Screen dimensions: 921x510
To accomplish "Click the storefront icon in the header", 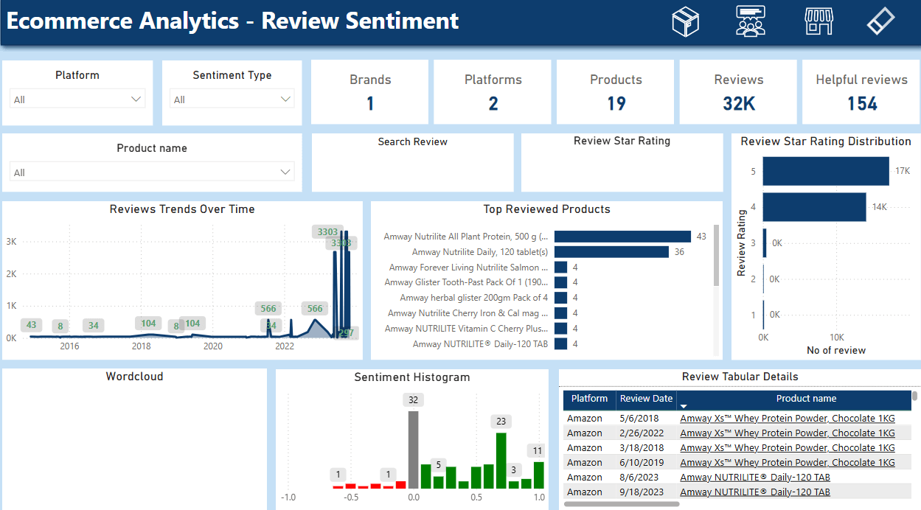I will click(x=818, y=21).
